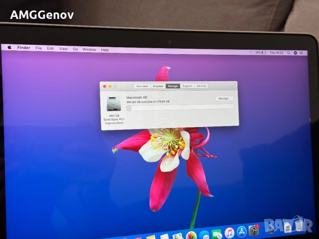This screenshot has width=319, height=239.
Task: Open the View menu
Action: pos(63,49)
